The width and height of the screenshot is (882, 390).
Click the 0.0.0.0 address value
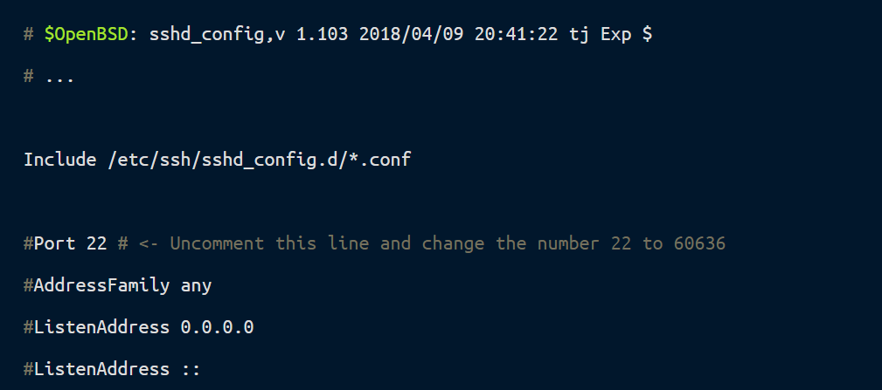217,326
